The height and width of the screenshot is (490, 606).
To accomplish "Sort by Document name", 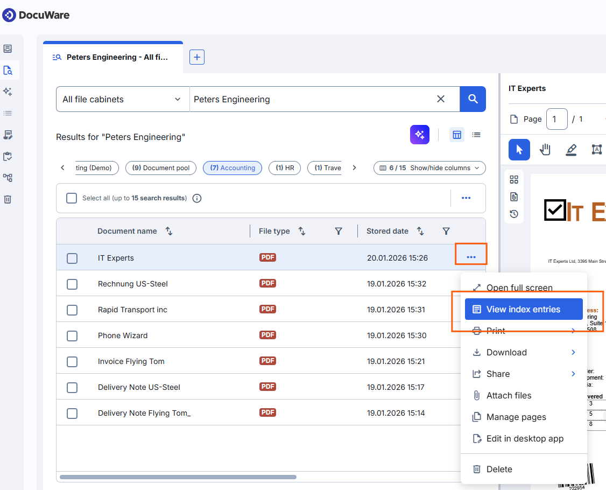I will tap(169, 232).
